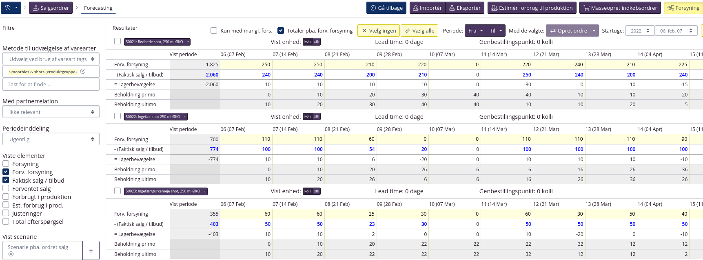The width and height of the screenshot is (703, 260).
Task: Clear the selected scenario with x icon
Action: pos(11,254)
